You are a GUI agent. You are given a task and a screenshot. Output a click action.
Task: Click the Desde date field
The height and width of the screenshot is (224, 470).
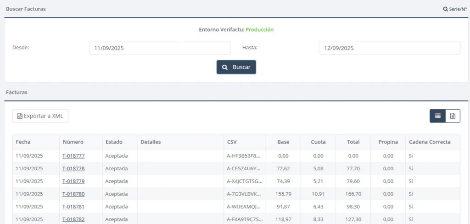159,48
